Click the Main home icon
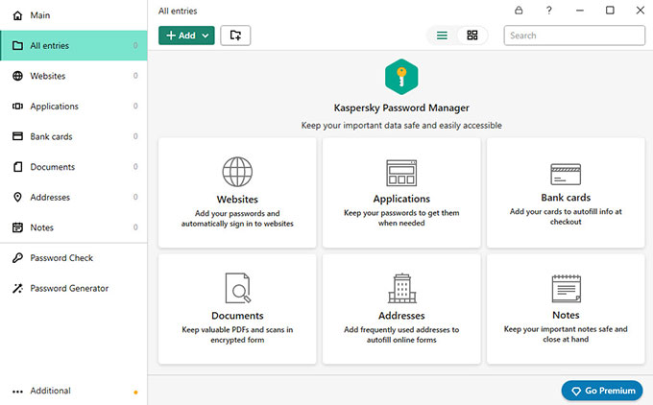Screen dimensions: 653x405 coord(17,15)
